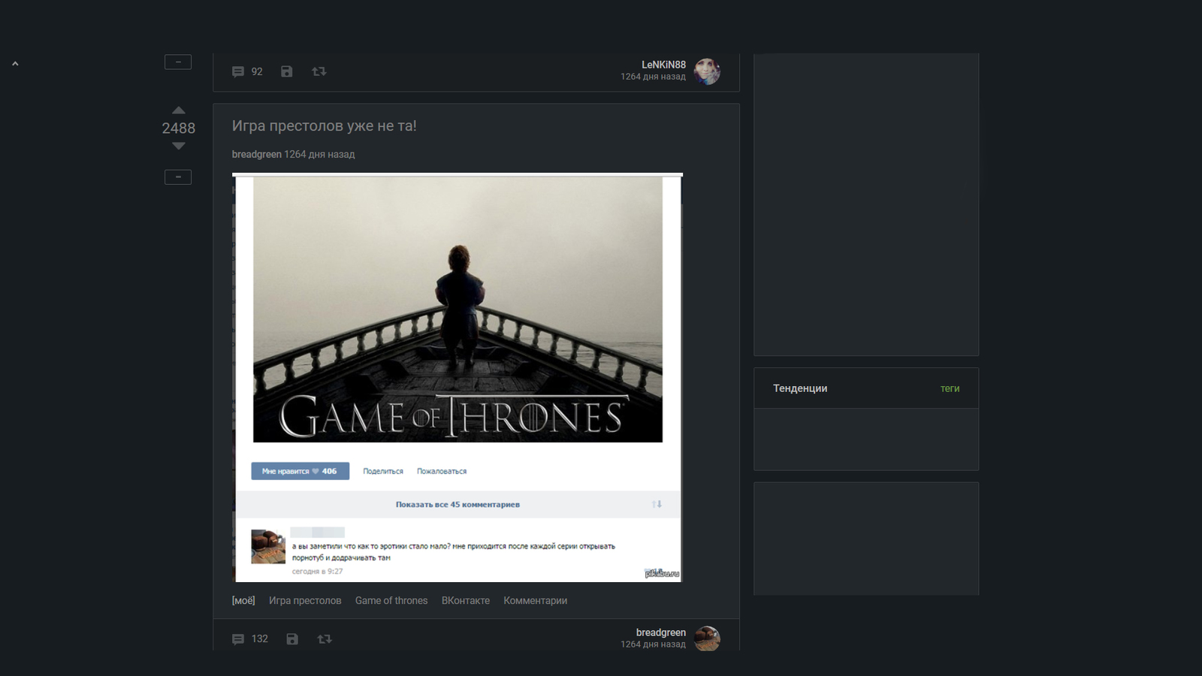Click '1264 дня назад' beside breadgreen under the title
The height and width of the screenshot is (676, 1202).
tap(319, 154)
